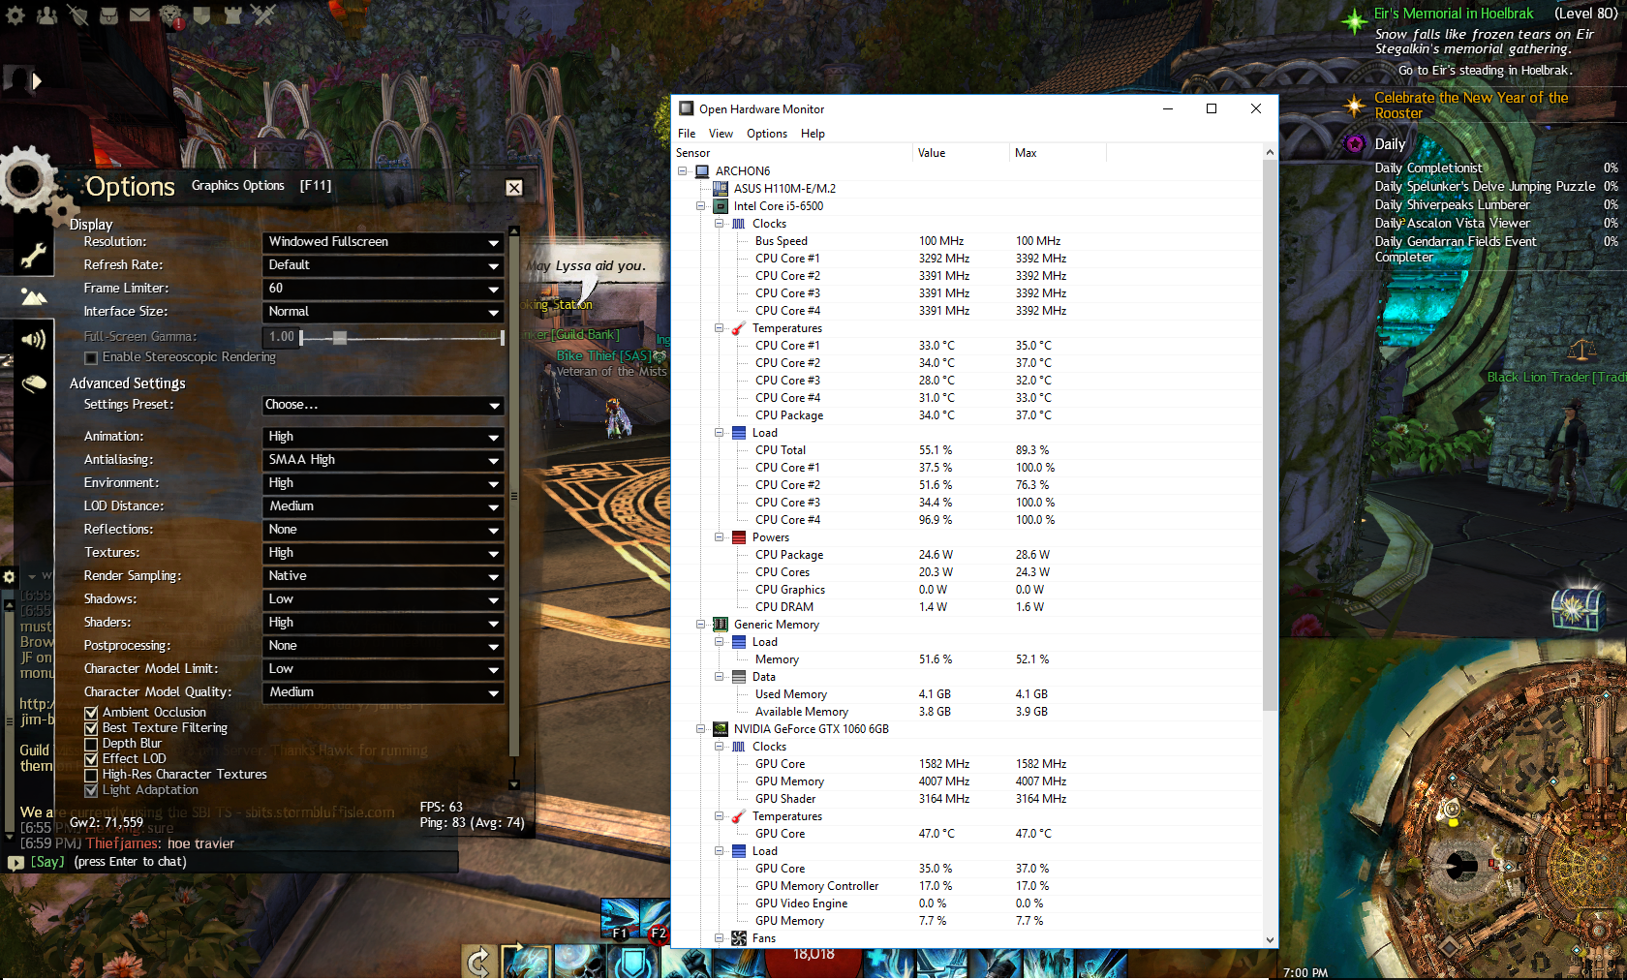1627x980 pixels.
Task: Open the View menu in Hardware Monitor
Action: pos(721,134)
